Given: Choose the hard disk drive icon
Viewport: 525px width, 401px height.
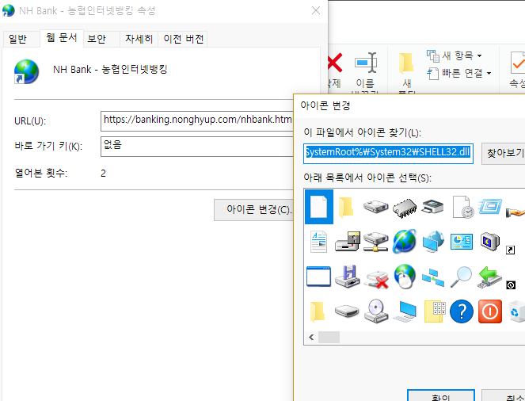Looking at the screenshot, I should point(375,207).
